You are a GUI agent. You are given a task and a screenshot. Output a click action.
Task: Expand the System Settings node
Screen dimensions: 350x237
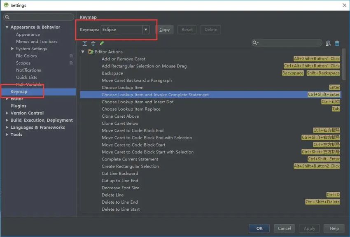(12, 49)
